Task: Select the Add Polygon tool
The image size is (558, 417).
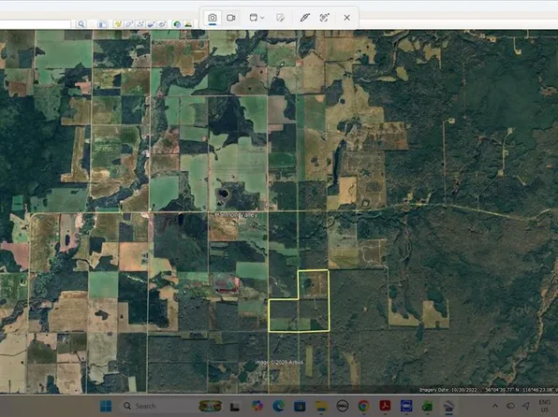Action: 129,24
